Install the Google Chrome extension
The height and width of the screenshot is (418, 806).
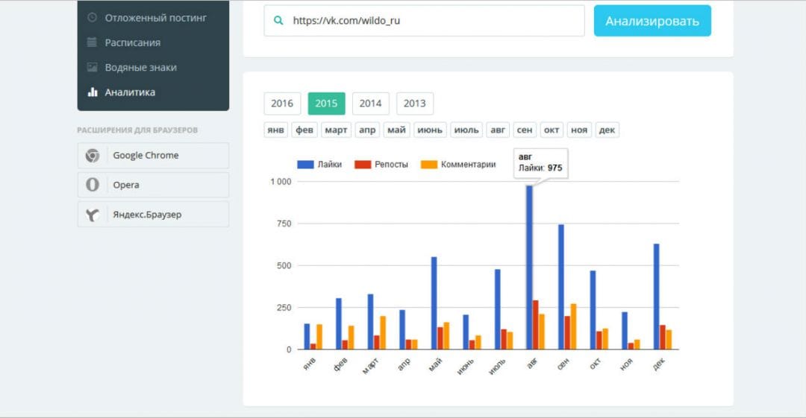coord(153,156)
